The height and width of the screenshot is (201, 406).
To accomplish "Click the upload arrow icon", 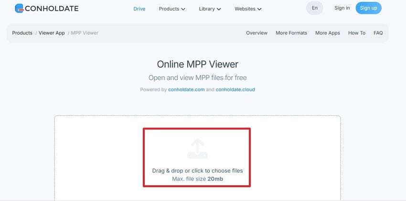I will [198, 148].
